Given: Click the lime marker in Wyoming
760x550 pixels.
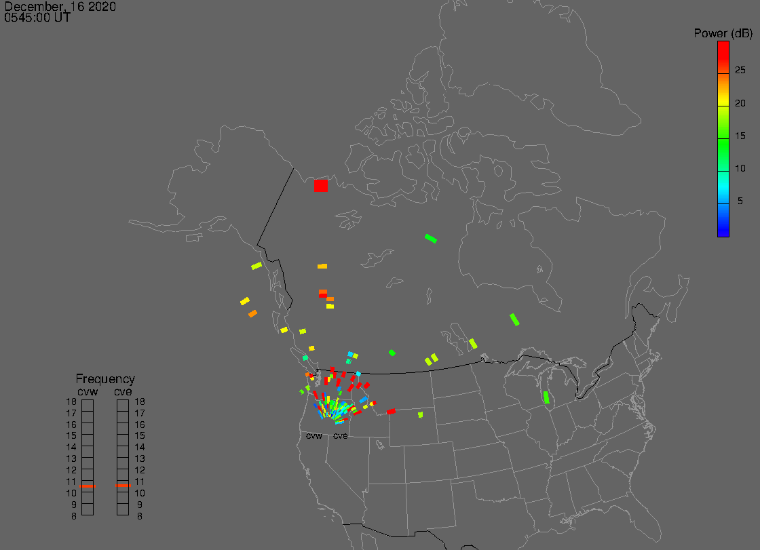Looking at the screenshot, I should click(x=420, y=415).
